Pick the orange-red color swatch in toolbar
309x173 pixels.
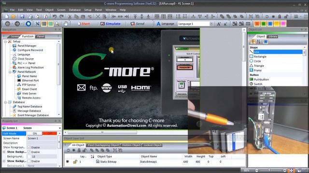click(x=257, y=24)
